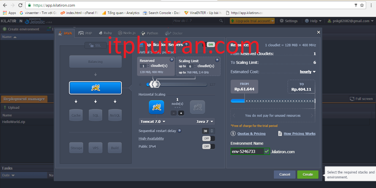Open the Tomcat 7.0 version dropdown

point(153,121)
